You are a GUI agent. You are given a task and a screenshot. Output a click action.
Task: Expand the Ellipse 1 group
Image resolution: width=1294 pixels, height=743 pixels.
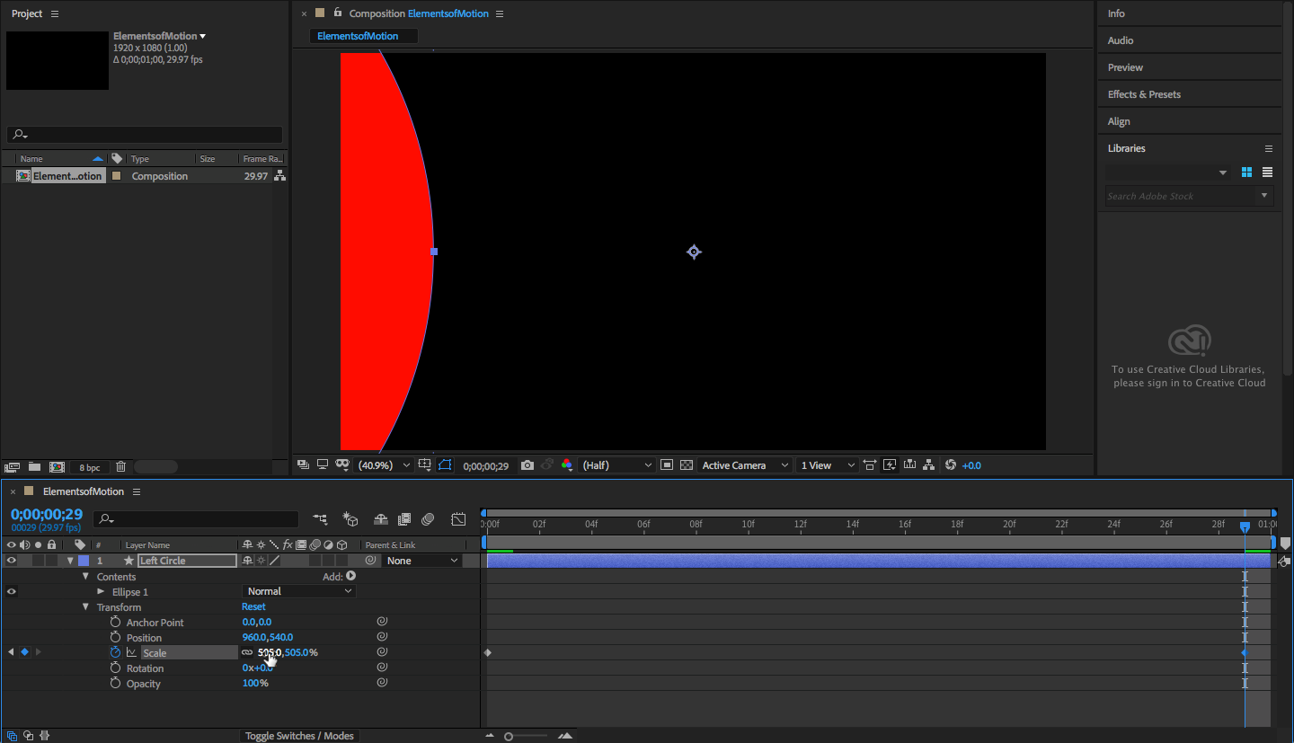click(101, 592)
